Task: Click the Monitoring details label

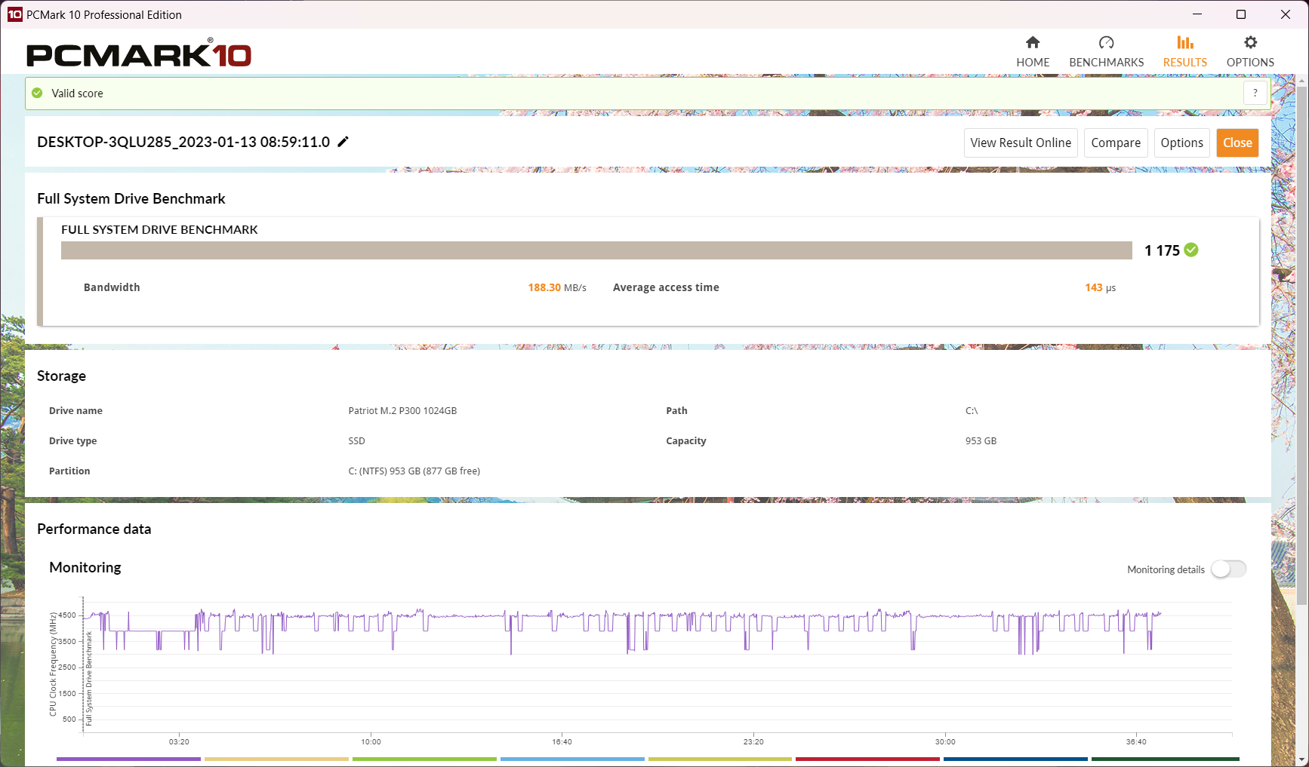Action: point(1166,570)
